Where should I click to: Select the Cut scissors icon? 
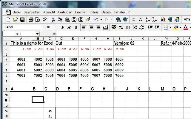[53, 20]
